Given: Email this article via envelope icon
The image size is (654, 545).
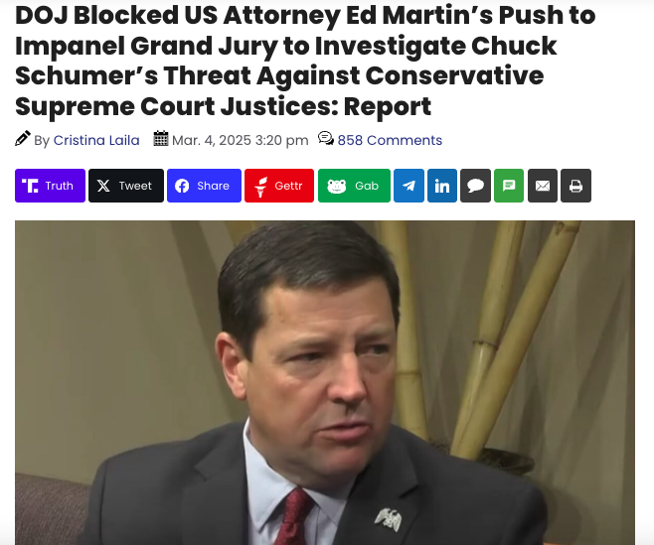Looking at the screenshot, I should [x=543, y=186].
